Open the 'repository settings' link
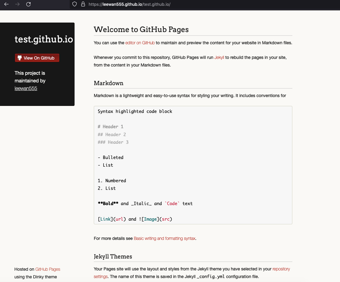This screenshot has width=340, height=282. coord(192,273)
